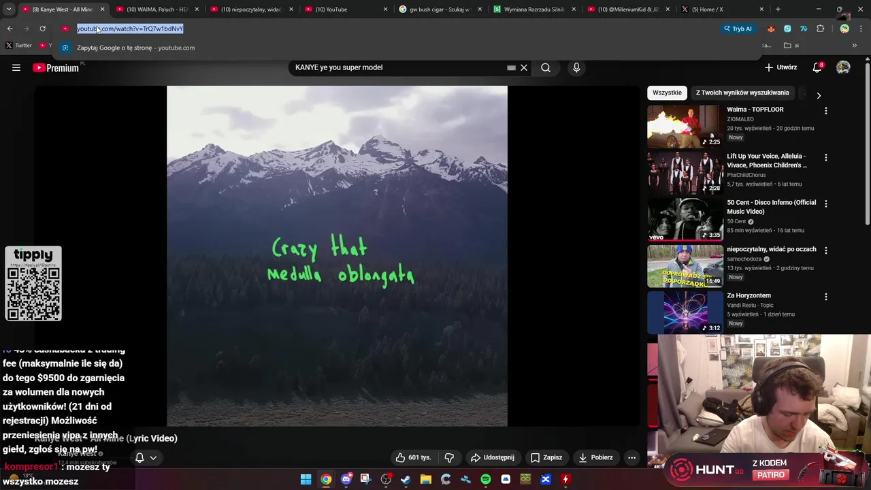Open the ai bookmarks folder
871x490 pixels.
click(x=791, y=46)
